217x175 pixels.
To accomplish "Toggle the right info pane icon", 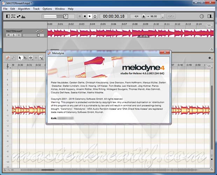I will point(210,16).
